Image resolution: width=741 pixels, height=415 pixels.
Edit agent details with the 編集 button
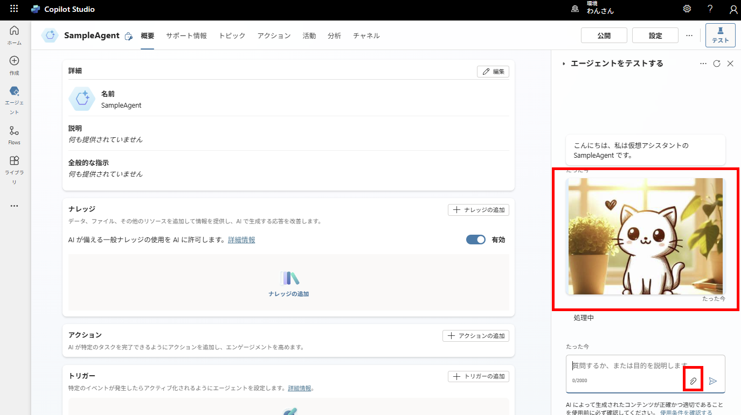pos(493,71)
